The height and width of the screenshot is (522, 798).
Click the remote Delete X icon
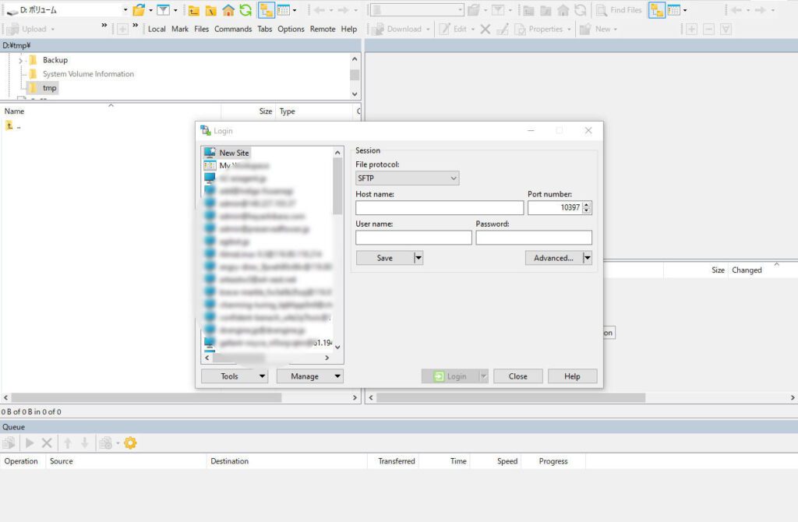pos(486,29)
